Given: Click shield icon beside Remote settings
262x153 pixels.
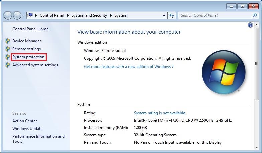Looking at the screenshot, I should [x=7, y=49].
